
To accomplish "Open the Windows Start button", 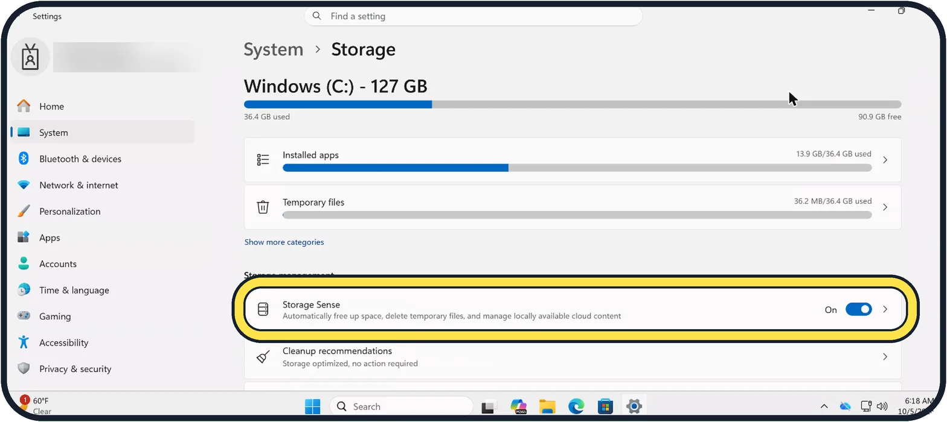I will click(312, 406).
